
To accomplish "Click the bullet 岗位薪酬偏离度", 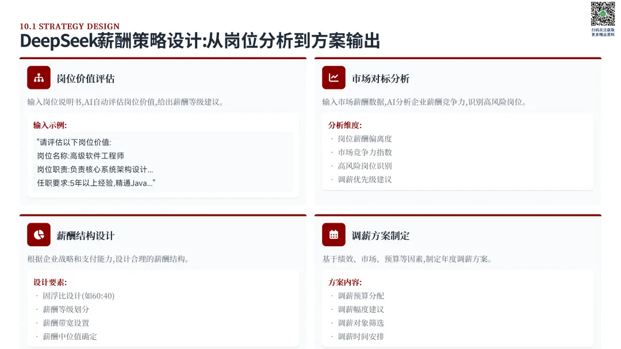I will pyautogui.click(x=365, y=139).
